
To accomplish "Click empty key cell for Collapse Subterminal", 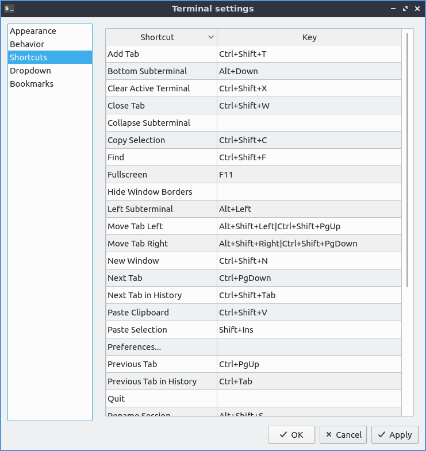I will [309, 123].
